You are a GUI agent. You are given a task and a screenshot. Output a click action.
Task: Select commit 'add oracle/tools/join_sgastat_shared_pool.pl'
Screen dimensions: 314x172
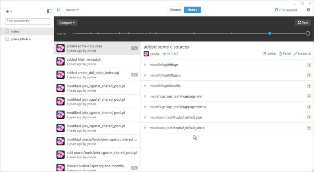pyautogui.click(x=97, y=155)
